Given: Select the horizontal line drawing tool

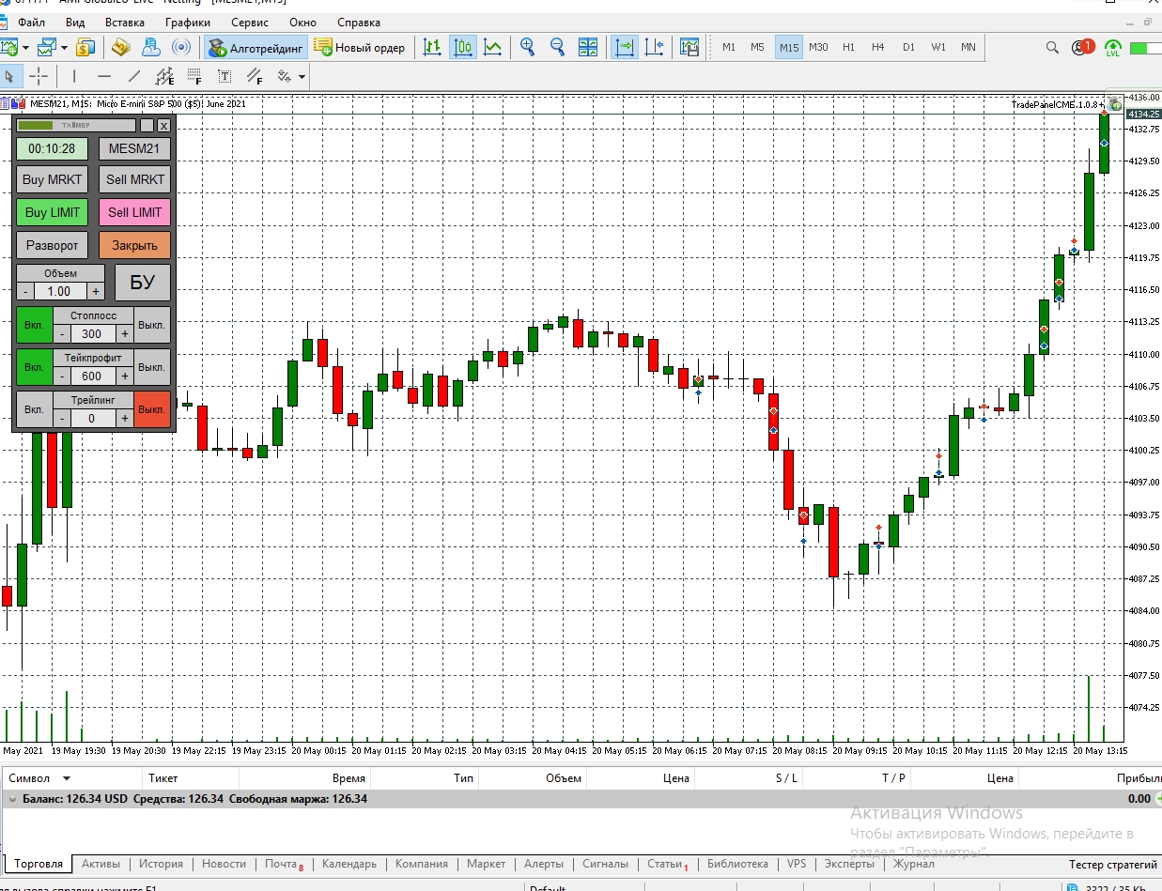Looking at the screenshot, I should click(x=104, y=76).
